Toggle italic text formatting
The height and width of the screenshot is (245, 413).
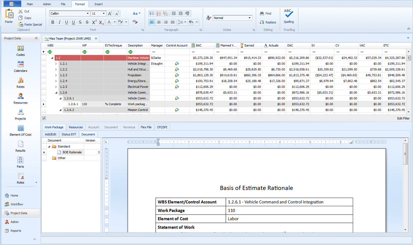click(x=59, y=22)
